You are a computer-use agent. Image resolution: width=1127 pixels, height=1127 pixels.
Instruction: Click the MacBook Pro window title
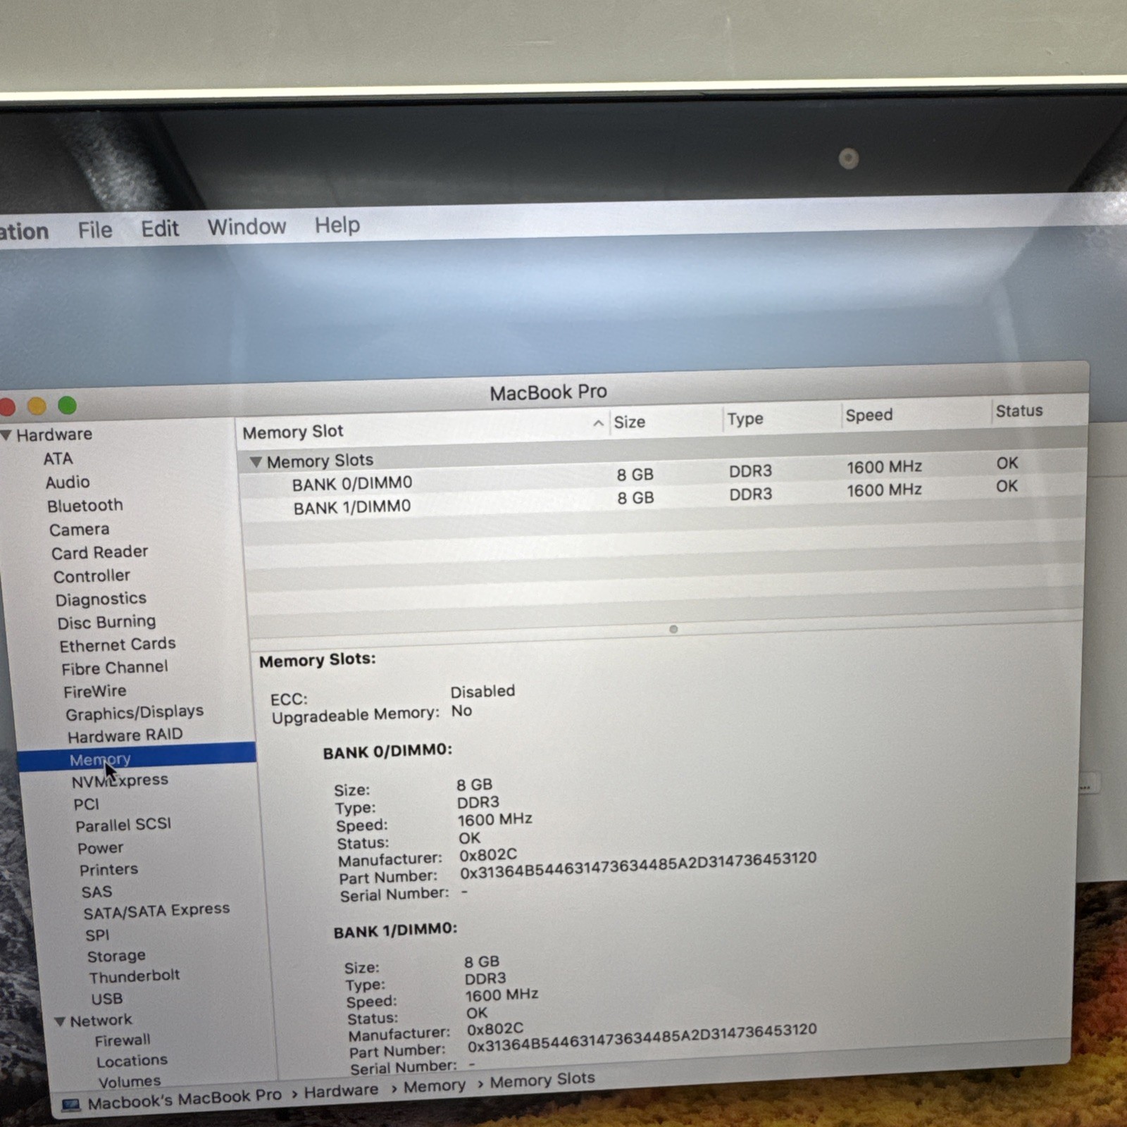(x=549, y=392)
